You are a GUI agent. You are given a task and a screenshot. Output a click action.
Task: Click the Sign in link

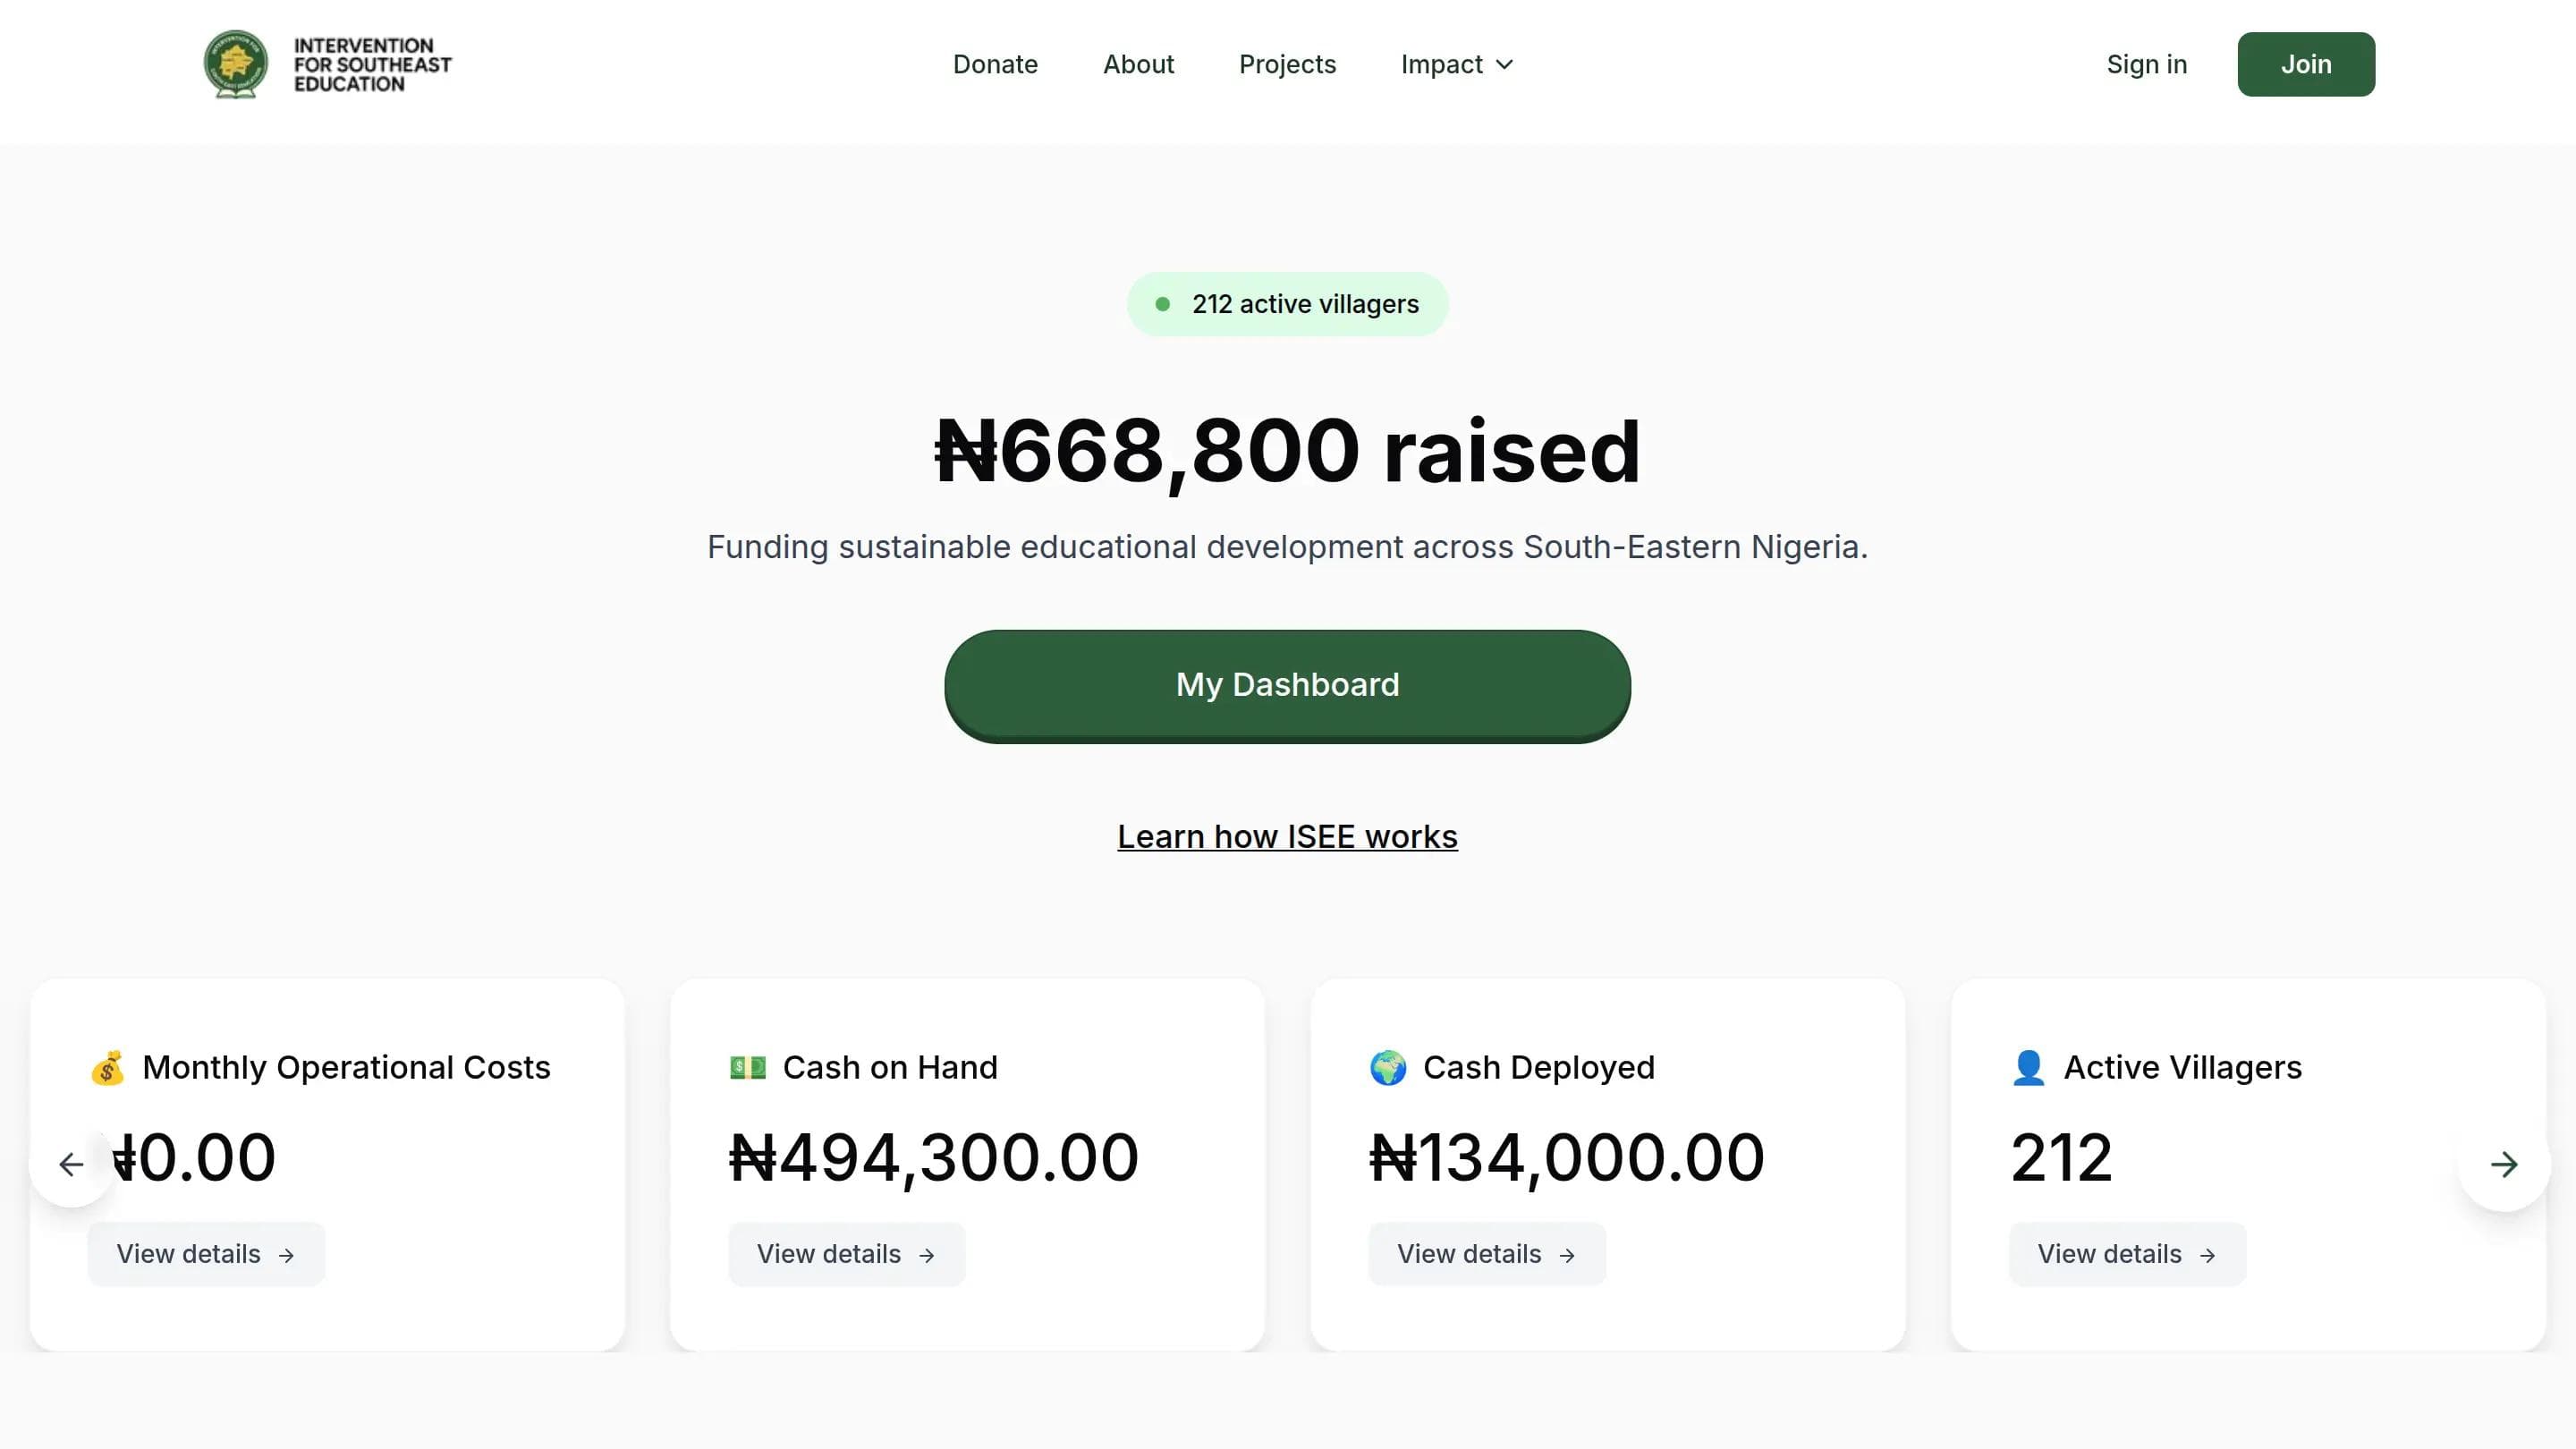[2146, 65]
